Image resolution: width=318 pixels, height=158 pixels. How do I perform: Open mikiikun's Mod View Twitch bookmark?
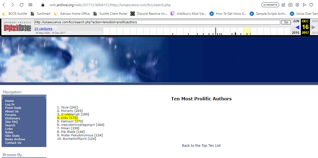(x=188, y=14)
